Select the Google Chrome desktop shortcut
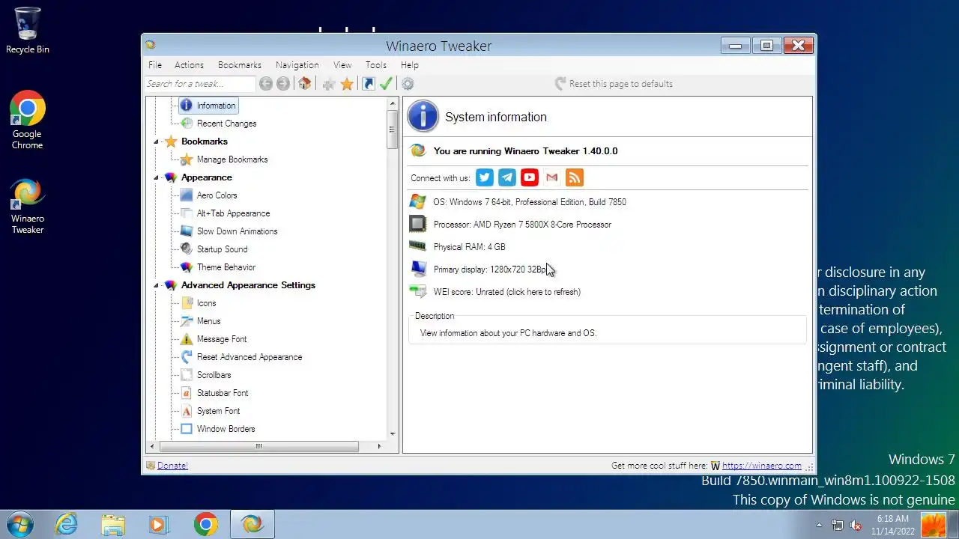Image resolution: width=959 pixels, height=539 pixels. pos(27,120)
